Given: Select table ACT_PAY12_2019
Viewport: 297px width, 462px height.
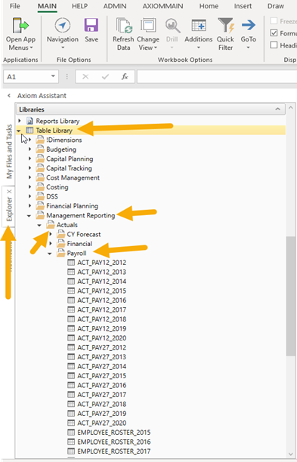Looking at the screenshot, I should click(x=102, y=328).
